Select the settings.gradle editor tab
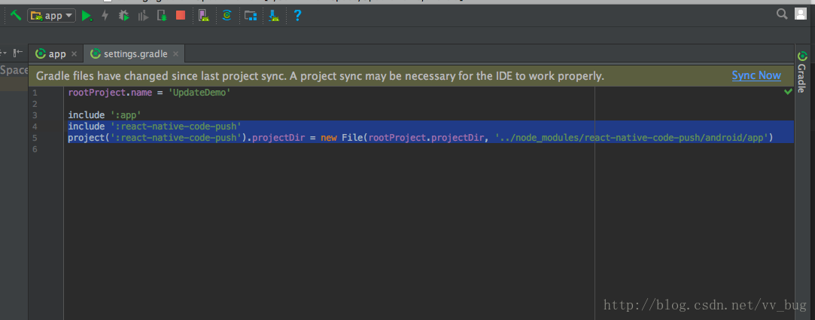 pyautogui.click(x=135, y=54)
